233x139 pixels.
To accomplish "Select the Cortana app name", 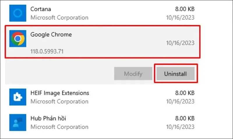I will click(41, 9).
